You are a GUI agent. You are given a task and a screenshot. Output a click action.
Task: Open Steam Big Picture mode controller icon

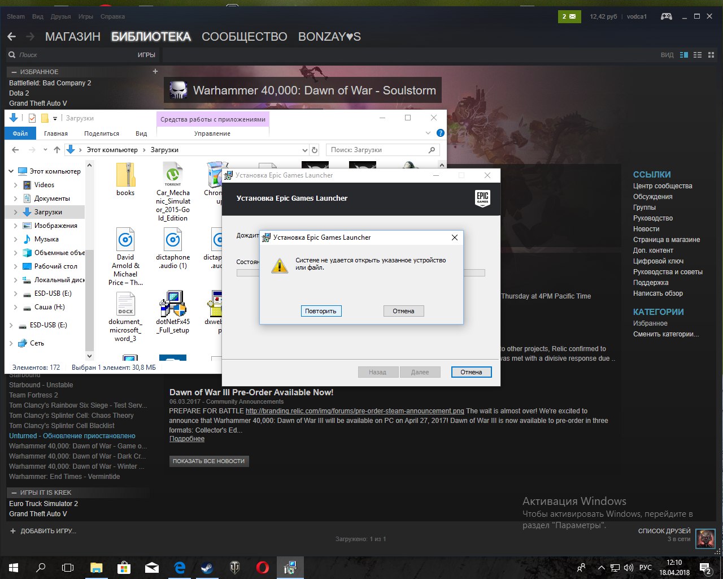[x=667, y=16]
